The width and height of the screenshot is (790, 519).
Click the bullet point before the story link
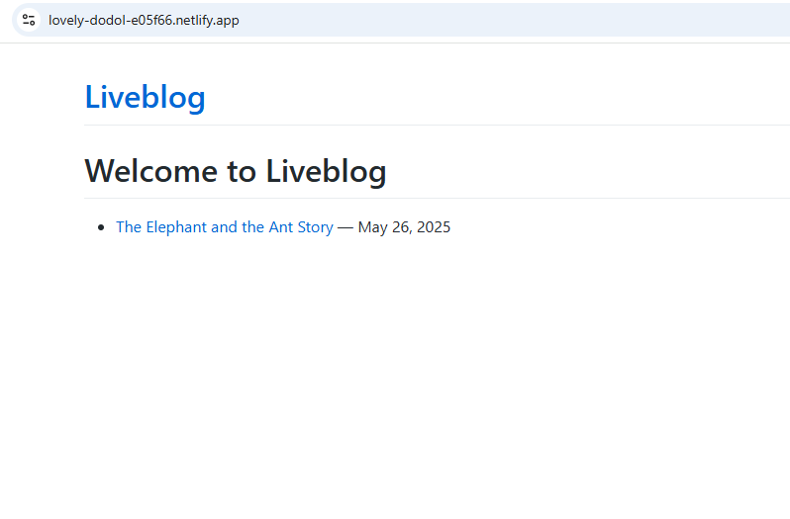[101, 227]
